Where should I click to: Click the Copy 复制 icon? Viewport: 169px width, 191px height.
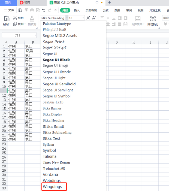pyautogui.click(x=15, y=24)
